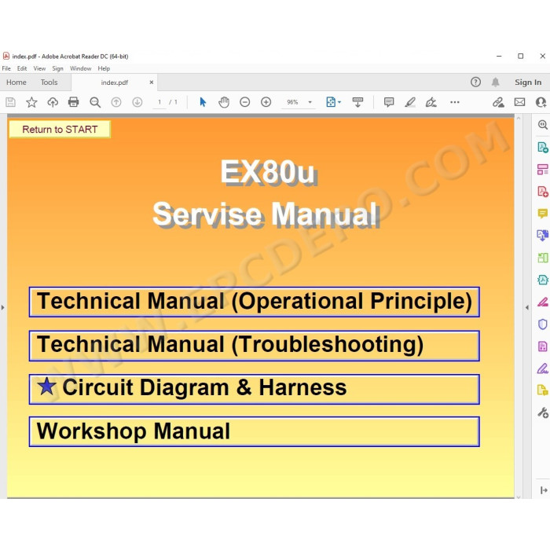The image size is (550, 550).
Task: Switch to the Tools tab
Action: 49,82
